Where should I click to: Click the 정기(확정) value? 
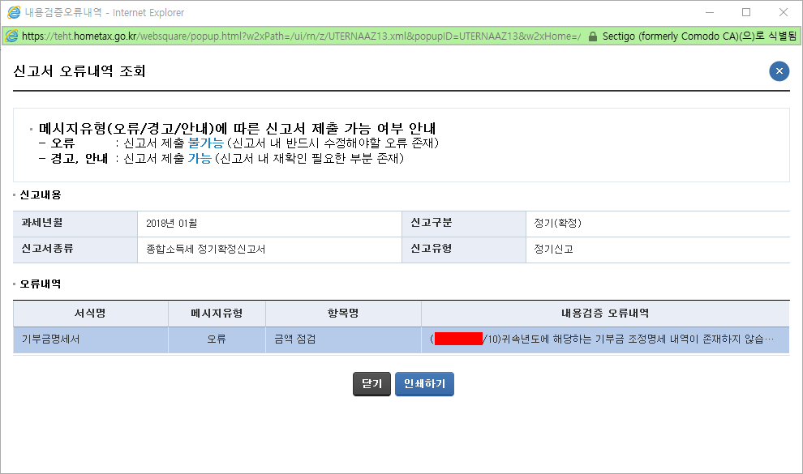click(558, 224)
